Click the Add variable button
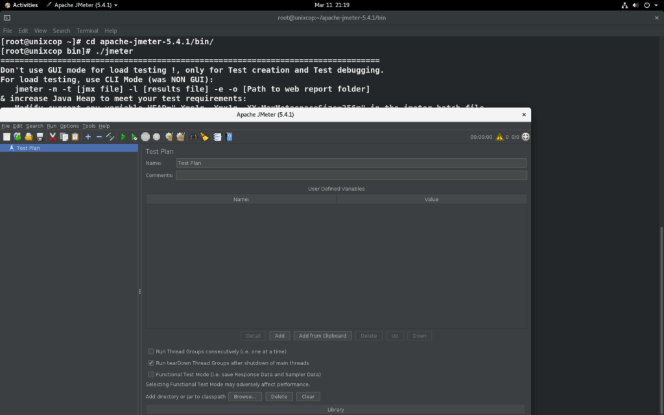This screenshot has height=415, width=664. [279, 336]
